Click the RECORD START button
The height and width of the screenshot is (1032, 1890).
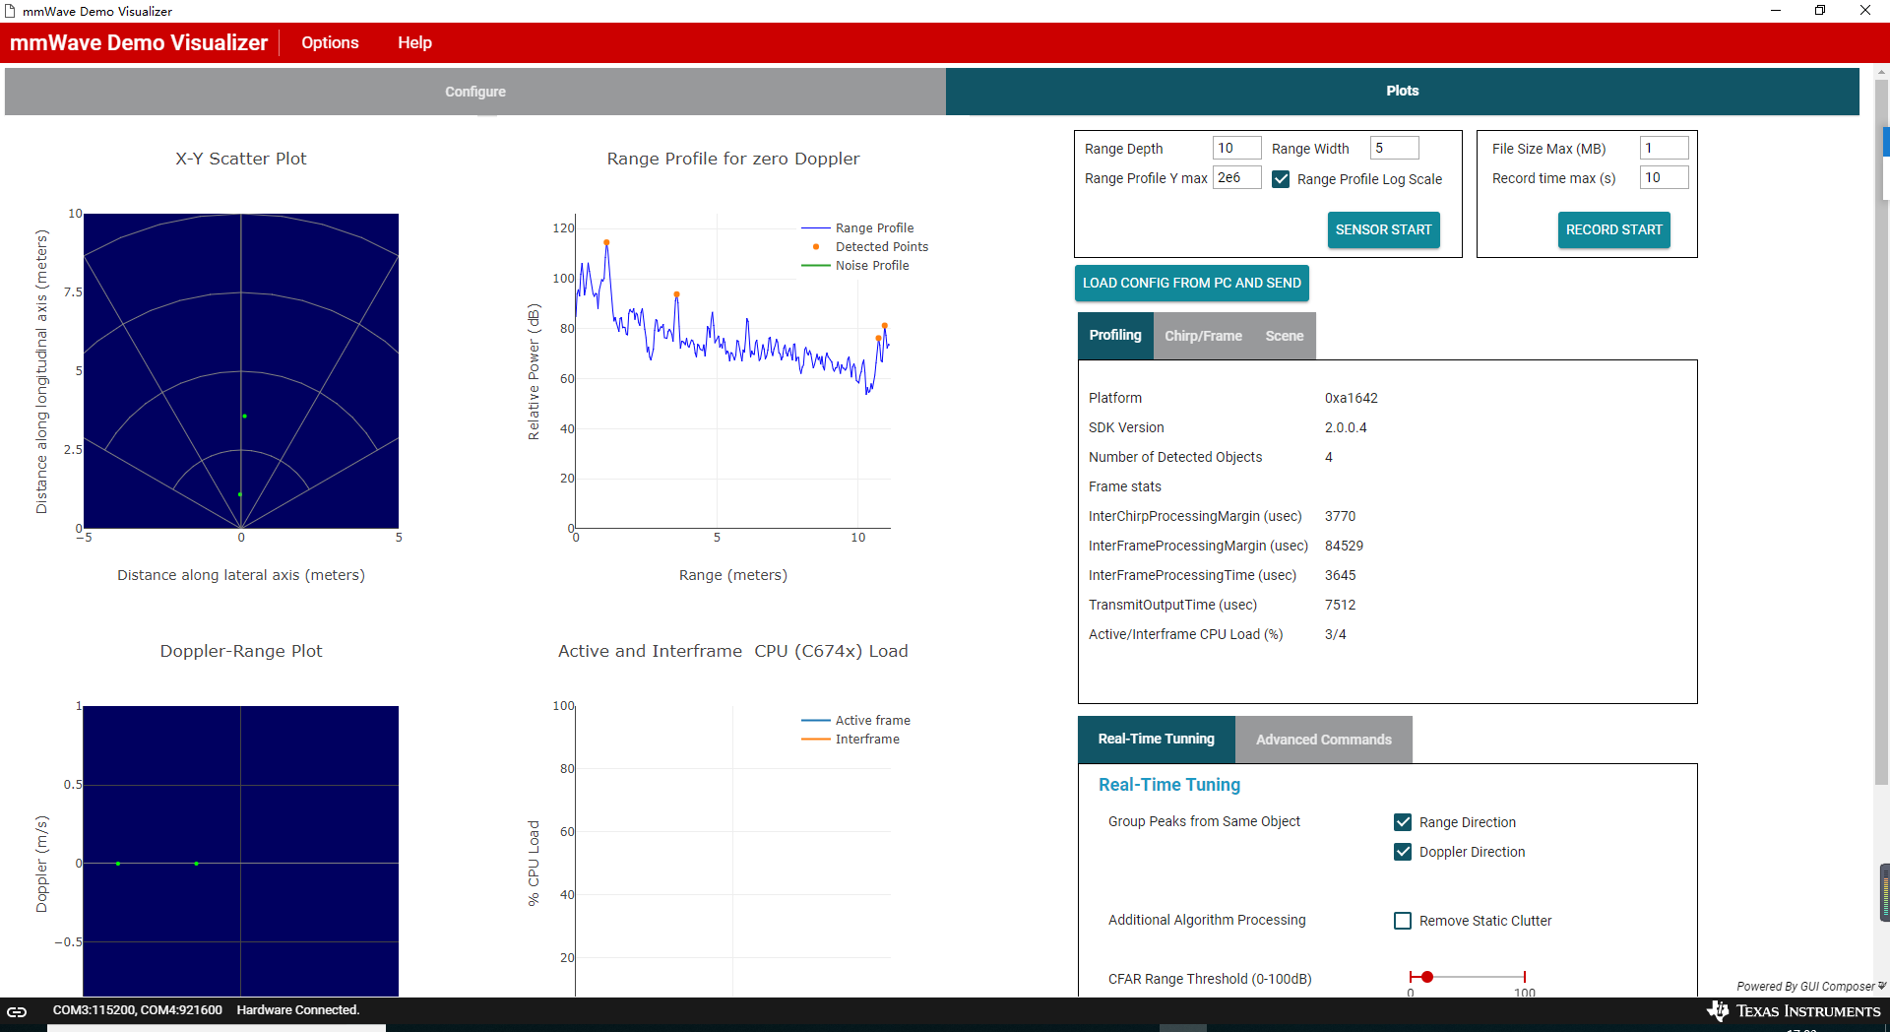1613,229
